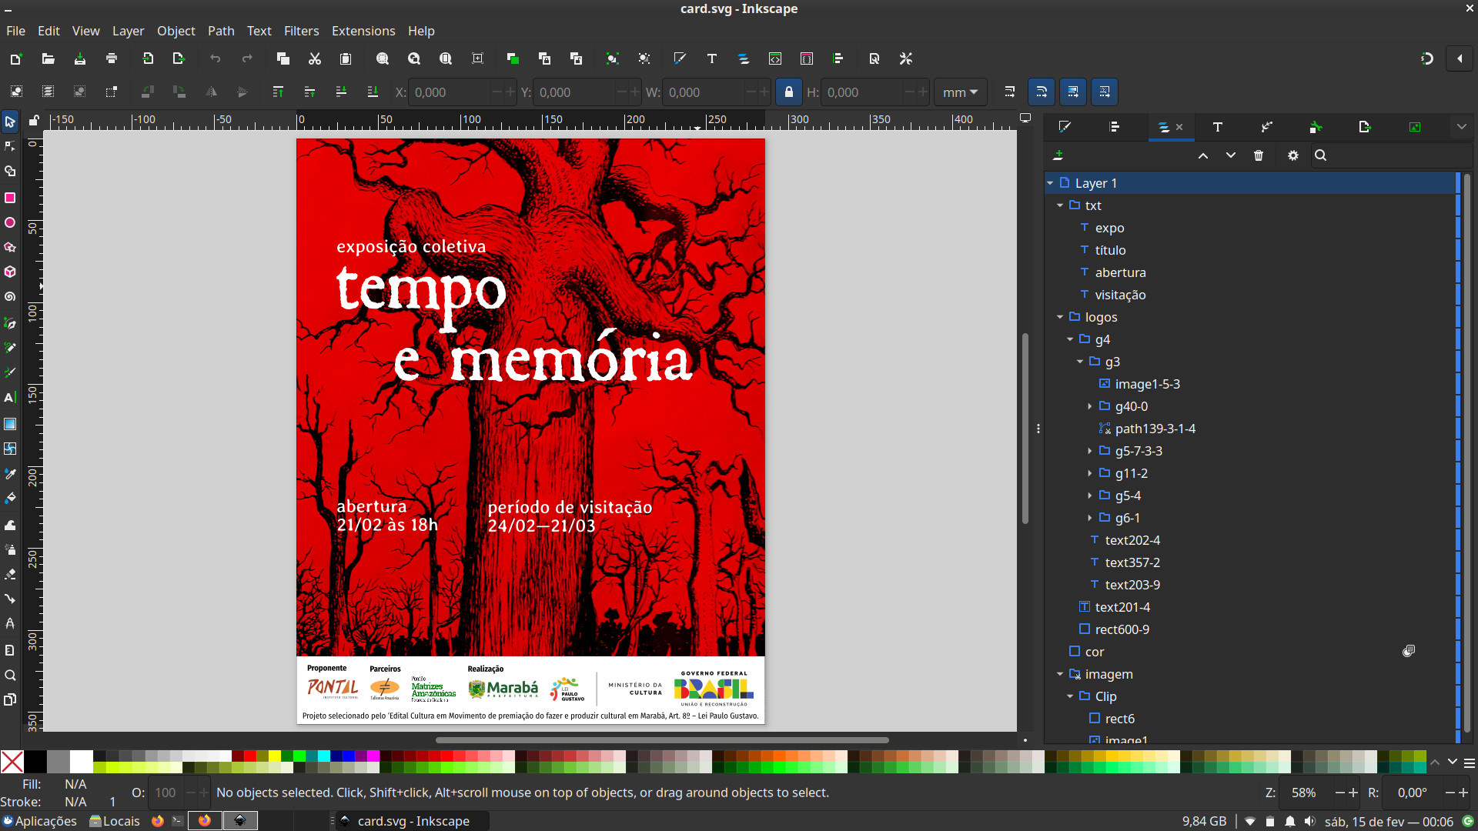Toggle move patterns with object
Screen dimensions: 1478x831
[x=1105, y=92]
